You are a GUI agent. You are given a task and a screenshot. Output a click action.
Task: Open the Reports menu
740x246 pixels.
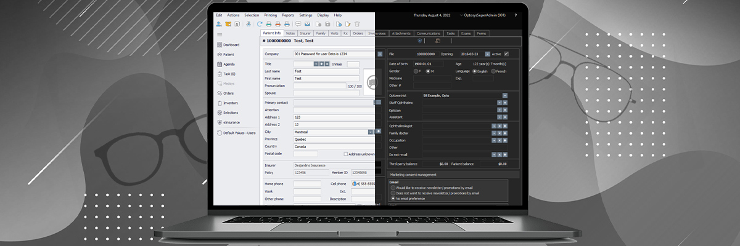[288, 15]
